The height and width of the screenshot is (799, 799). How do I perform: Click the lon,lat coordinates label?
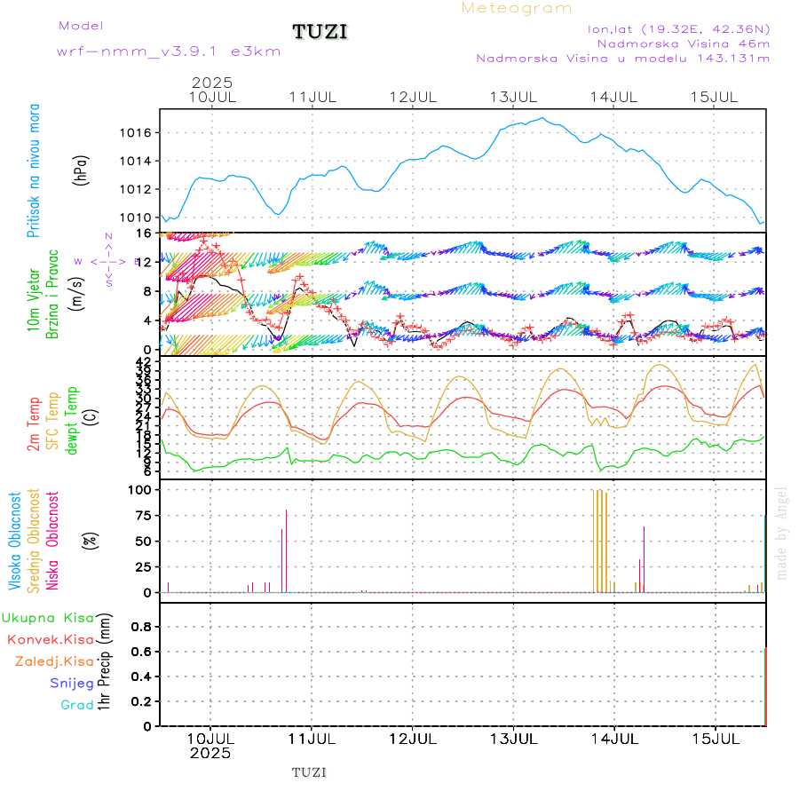pyautogui.click(x=678, y=28)
